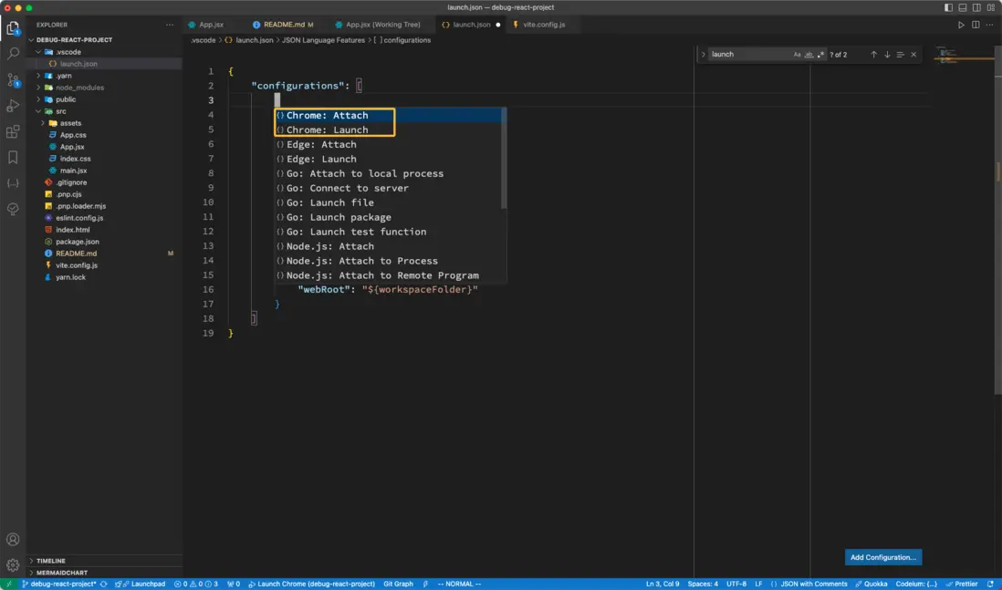Go to next find match arrow
The image size is (1002, 590).
(x=887, y=55)
